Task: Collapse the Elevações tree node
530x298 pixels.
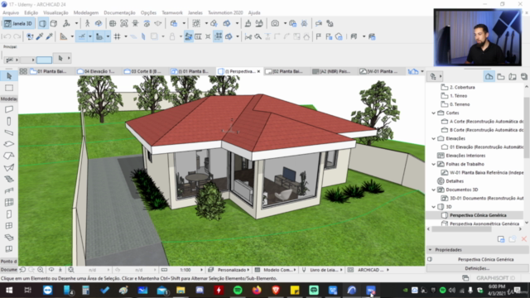Action: click(433, 138)
